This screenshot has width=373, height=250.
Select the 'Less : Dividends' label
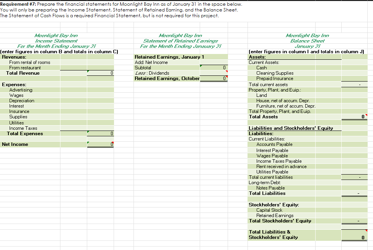(152, 73)
